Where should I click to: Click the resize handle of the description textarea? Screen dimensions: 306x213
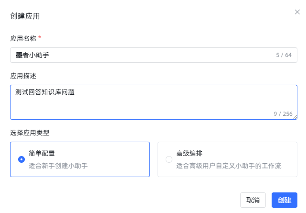[295, 117]
